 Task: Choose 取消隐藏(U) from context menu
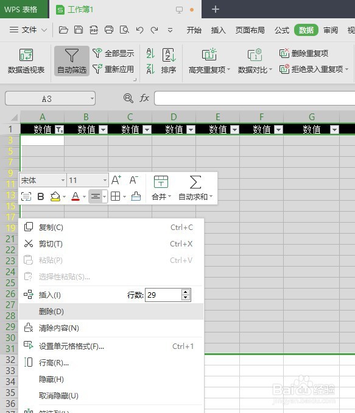pos(111,396)
